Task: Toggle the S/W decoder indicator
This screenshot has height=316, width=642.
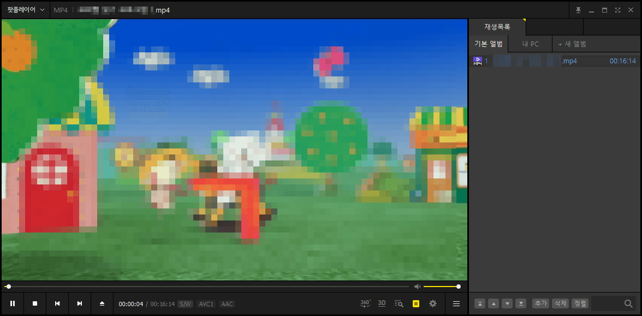Action: coord(185,304)
